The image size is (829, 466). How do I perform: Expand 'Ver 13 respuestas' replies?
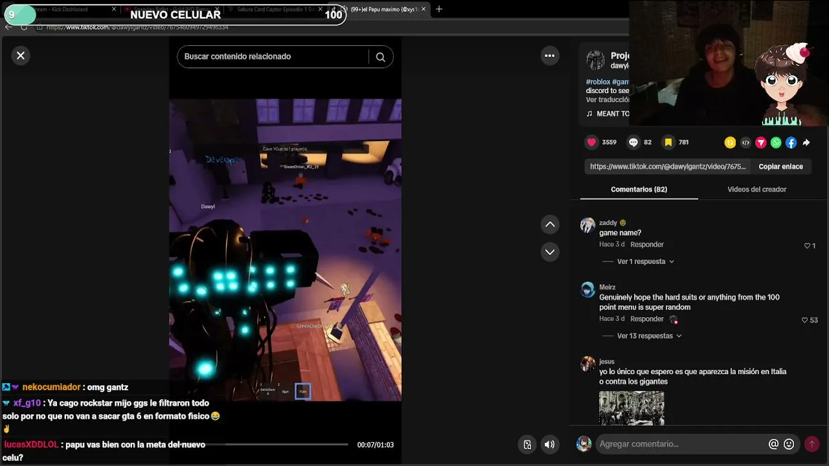point(650,336)
